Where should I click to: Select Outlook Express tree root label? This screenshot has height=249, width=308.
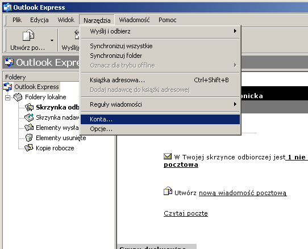click(x=37, y=87)
